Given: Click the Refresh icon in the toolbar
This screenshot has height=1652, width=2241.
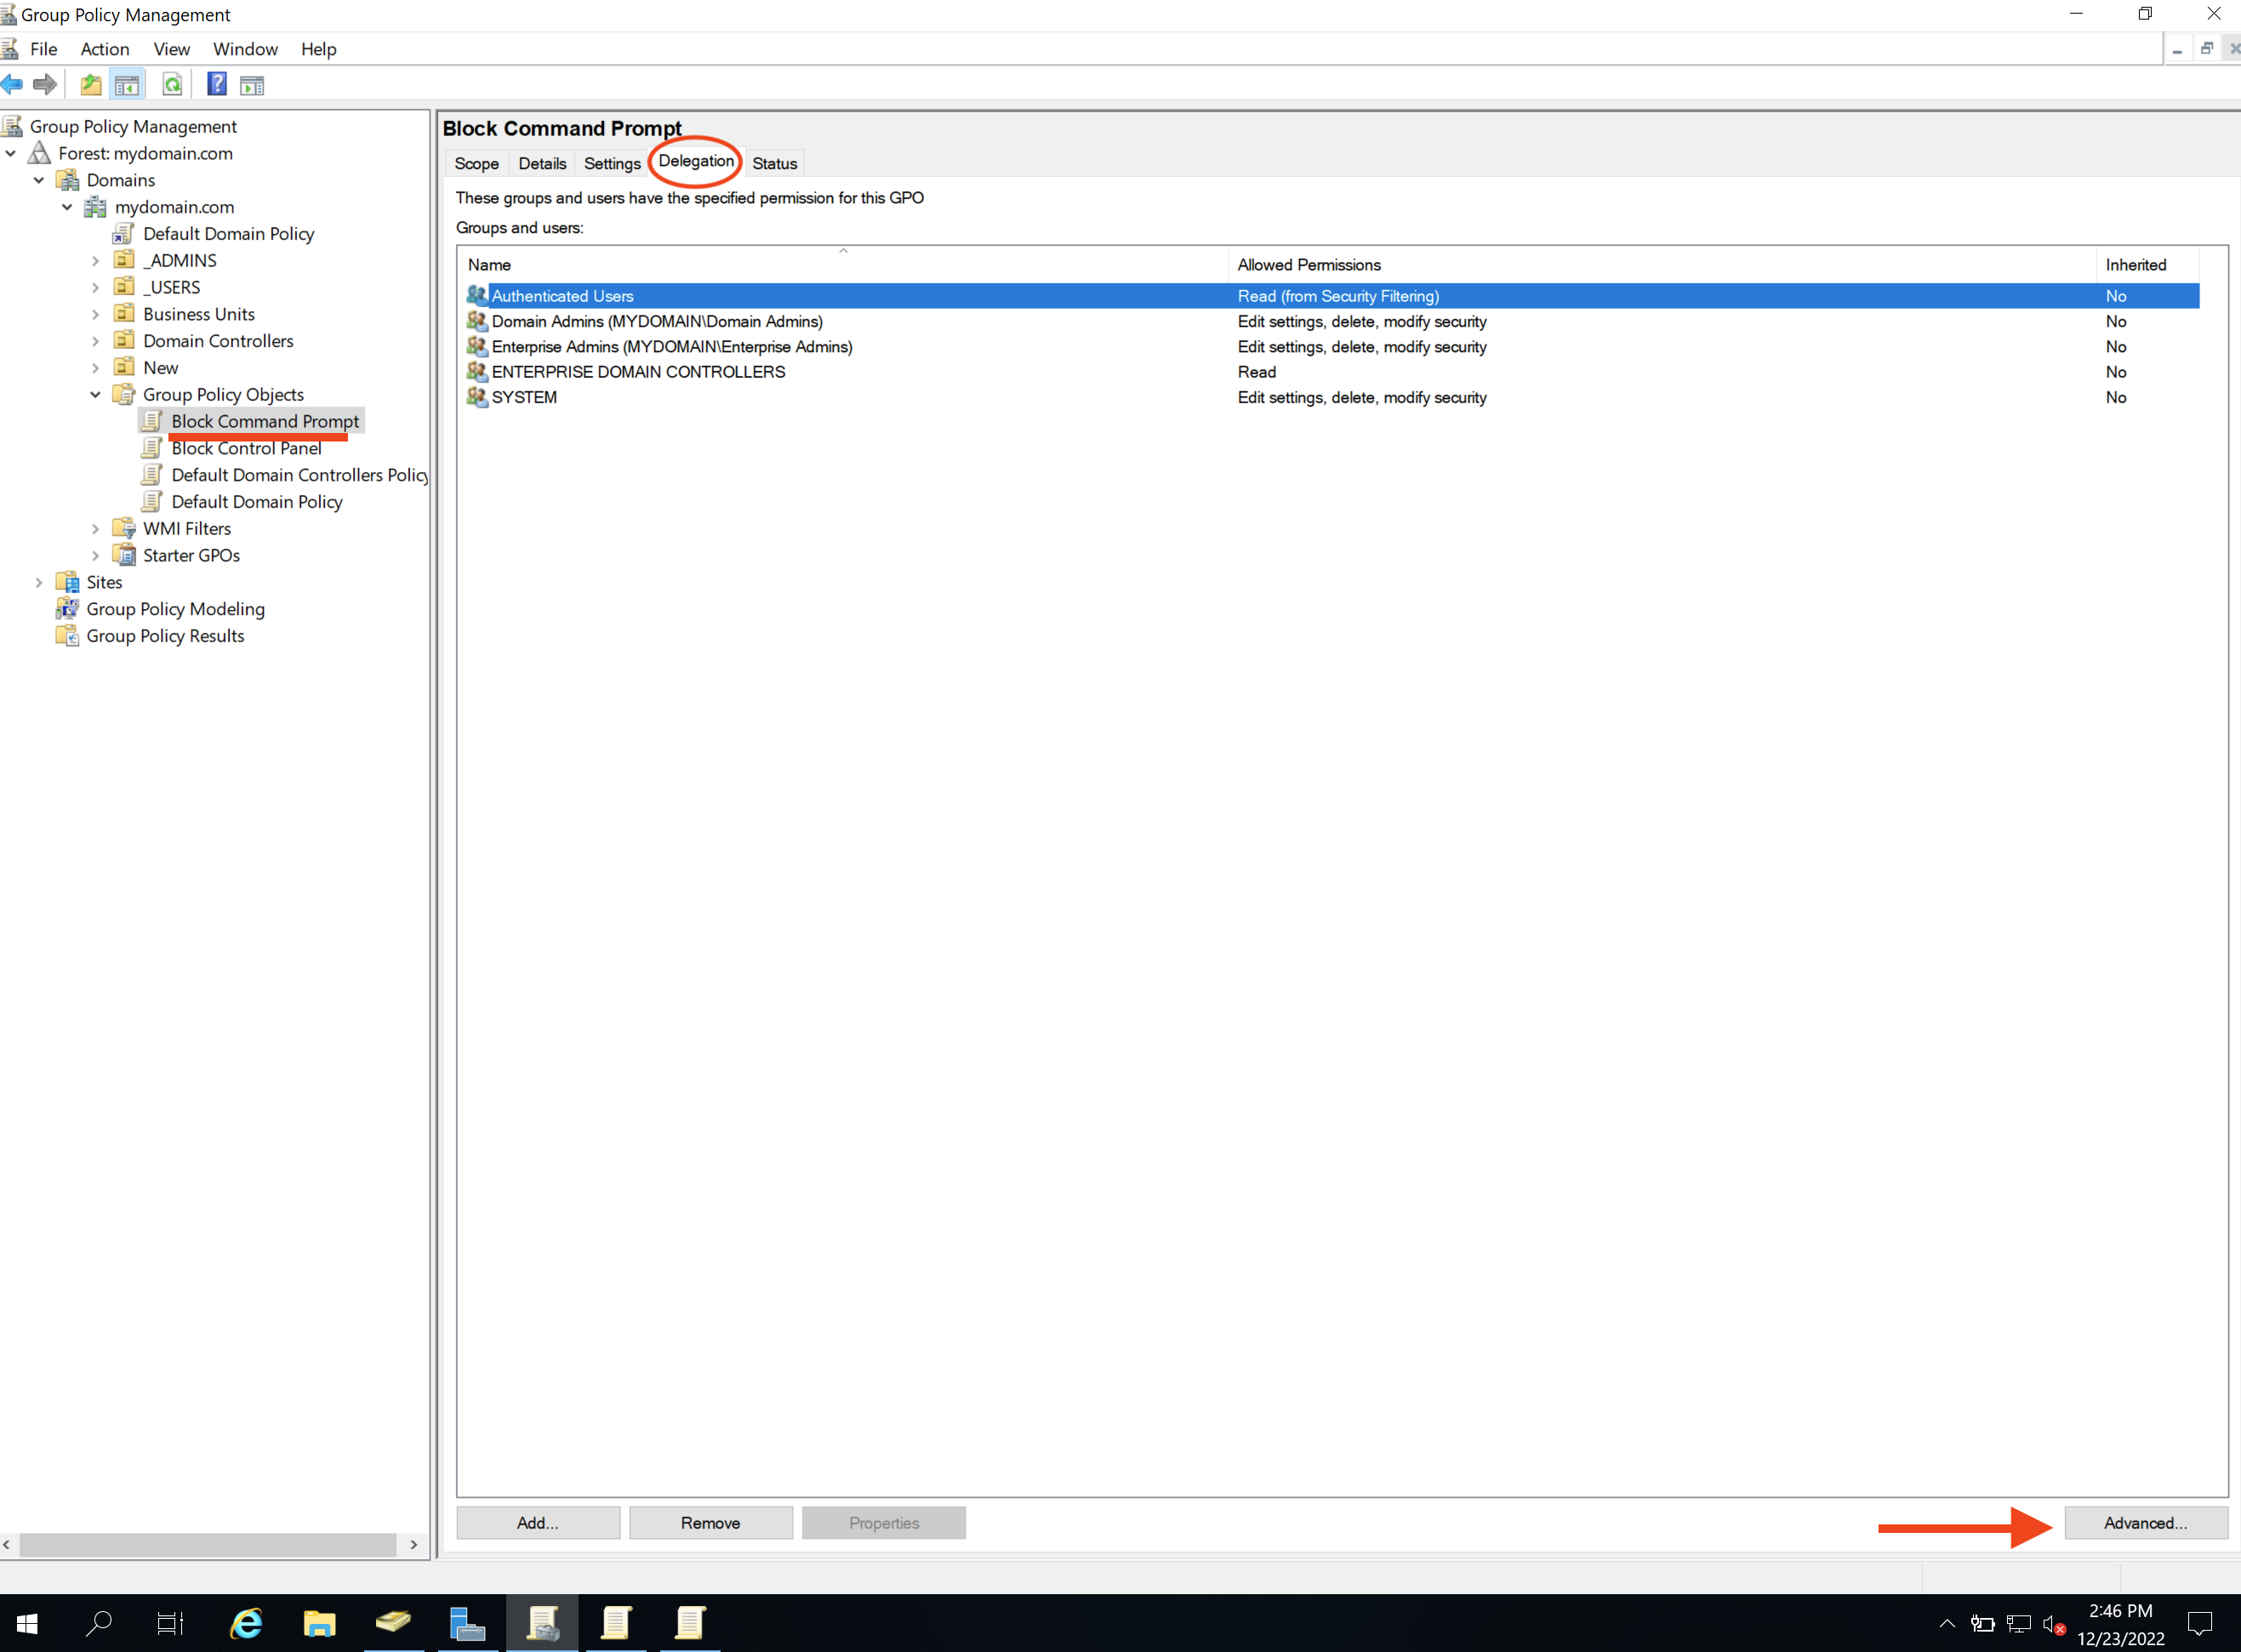Looking at the screenshot, I should (172, 84).
